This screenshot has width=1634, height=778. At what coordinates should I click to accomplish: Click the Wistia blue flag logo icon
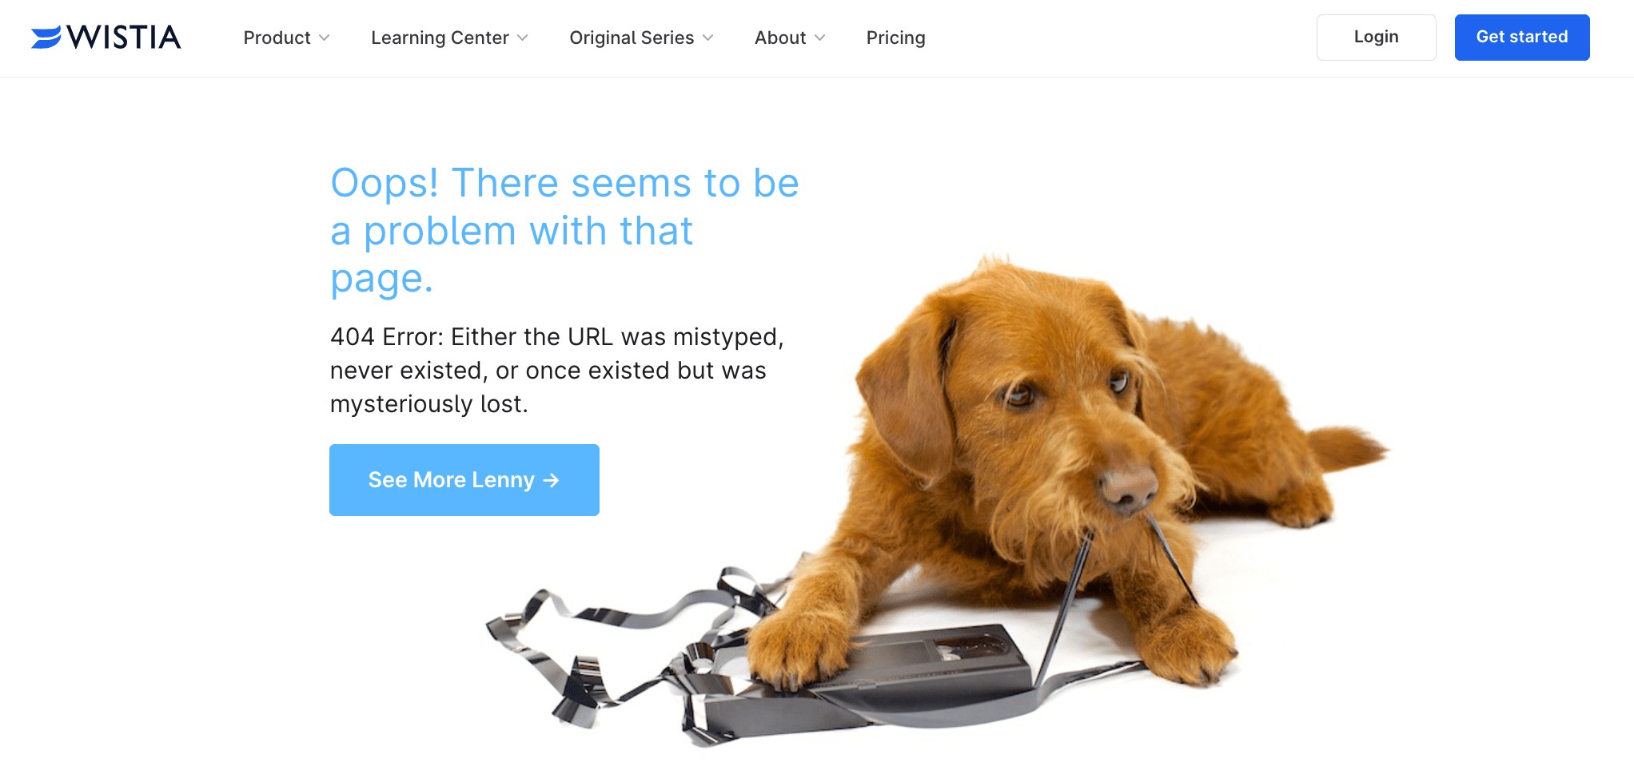click(x=46, y=38)
